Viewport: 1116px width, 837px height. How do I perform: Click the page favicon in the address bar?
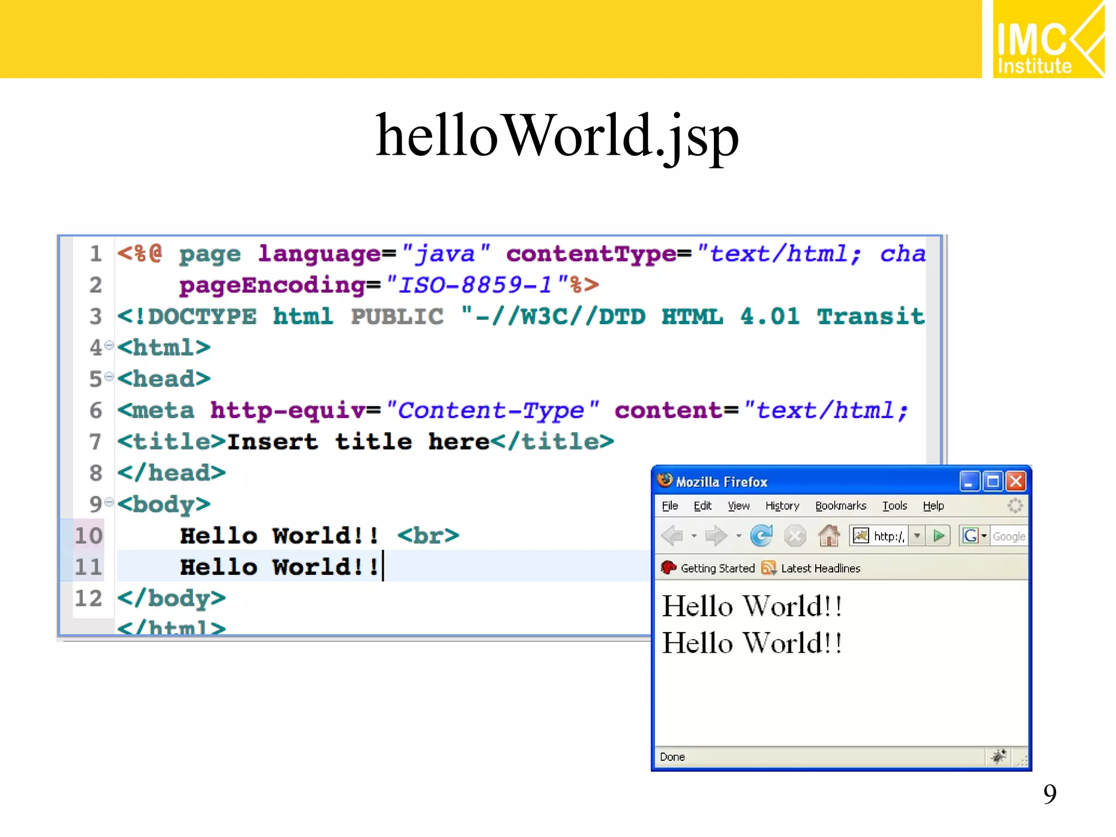pos(860,536)
